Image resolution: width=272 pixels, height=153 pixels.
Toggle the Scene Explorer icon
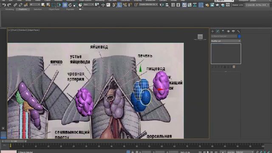pos(173,5)
